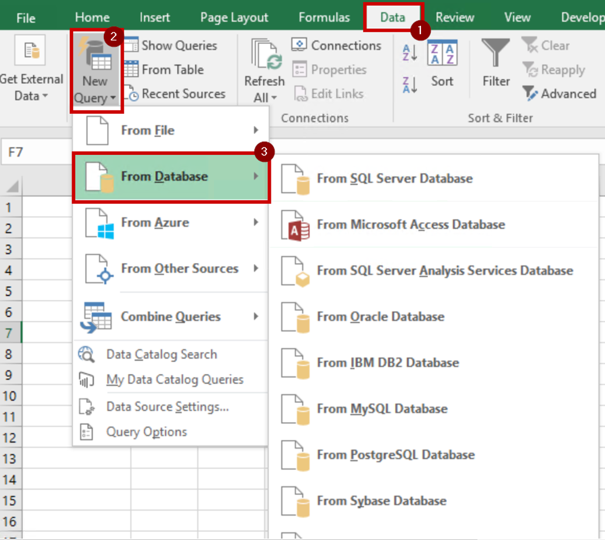
Task: Click the From Azure Windows icon
Action: 100,223
